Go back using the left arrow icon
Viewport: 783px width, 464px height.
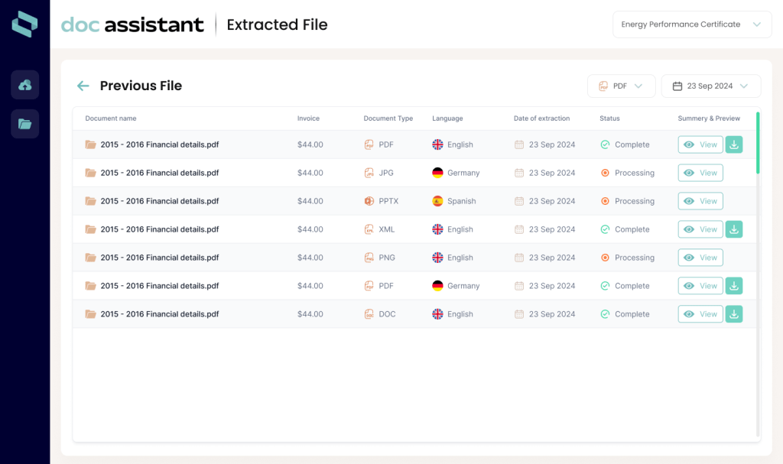coord(83,86)
